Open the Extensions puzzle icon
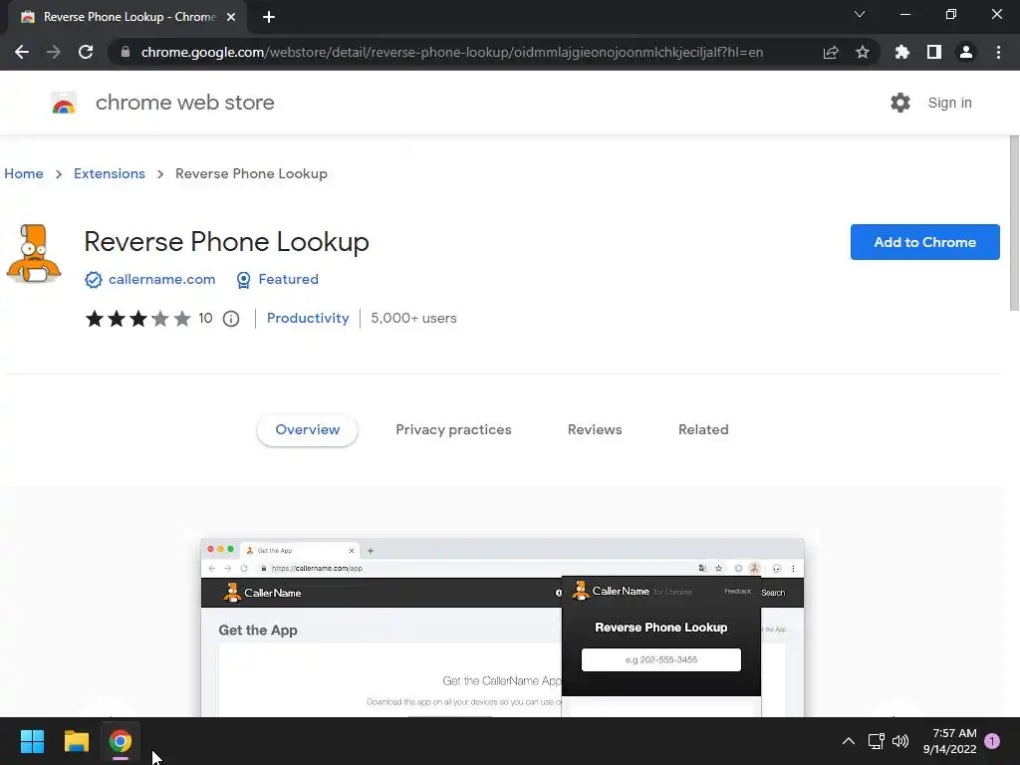Image resolution: width=1020 pixels, height=765 pixels. point(902,52)
